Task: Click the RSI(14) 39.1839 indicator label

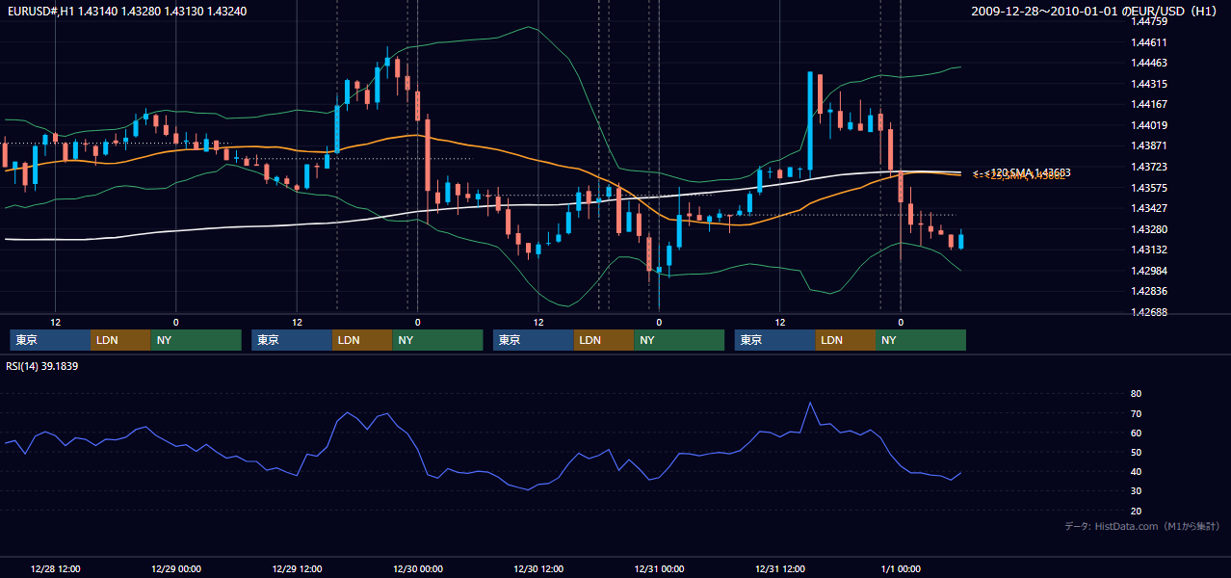Action: coord(42,366)
